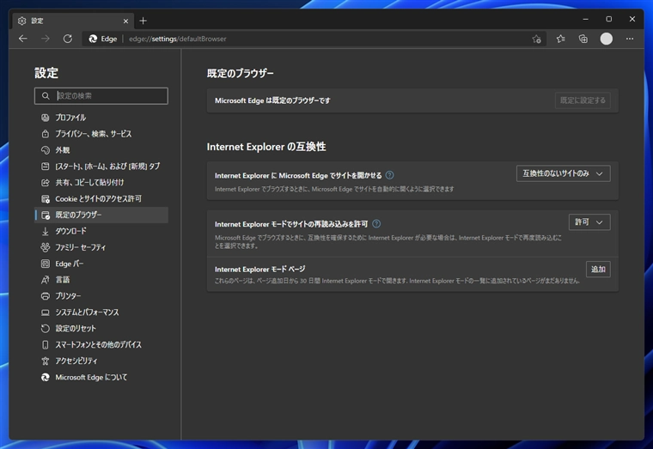The width and height of the screenshot is (653, 449).
Task: Click the 既定に設定する button
Action: click(x=582, y=100)
